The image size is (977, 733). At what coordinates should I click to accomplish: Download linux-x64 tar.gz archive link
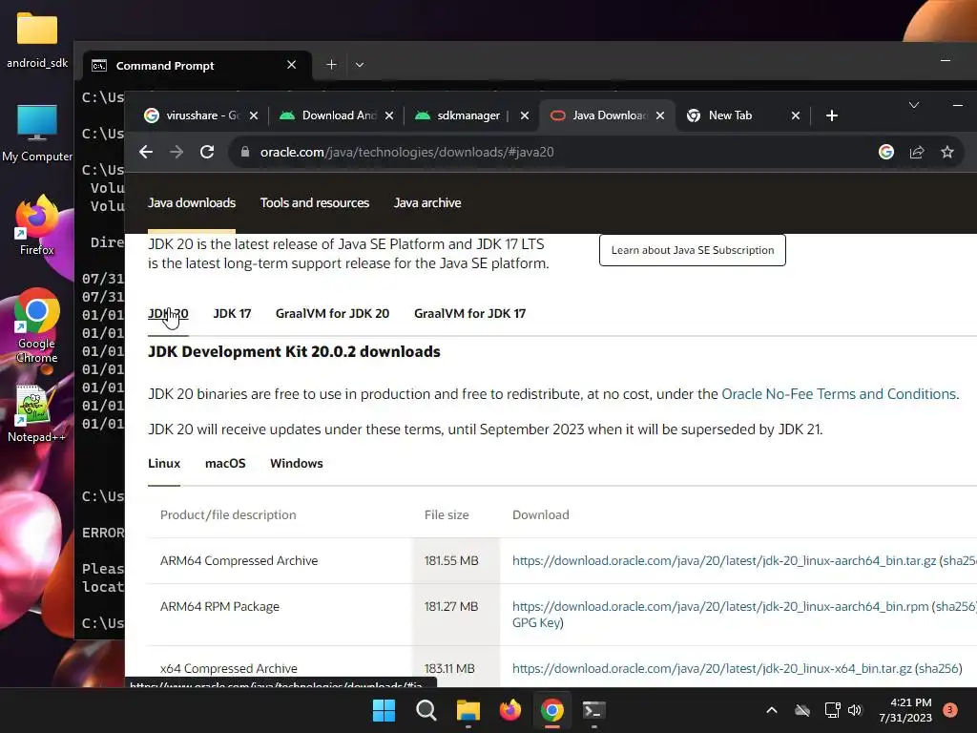click(x=712, y=669)
